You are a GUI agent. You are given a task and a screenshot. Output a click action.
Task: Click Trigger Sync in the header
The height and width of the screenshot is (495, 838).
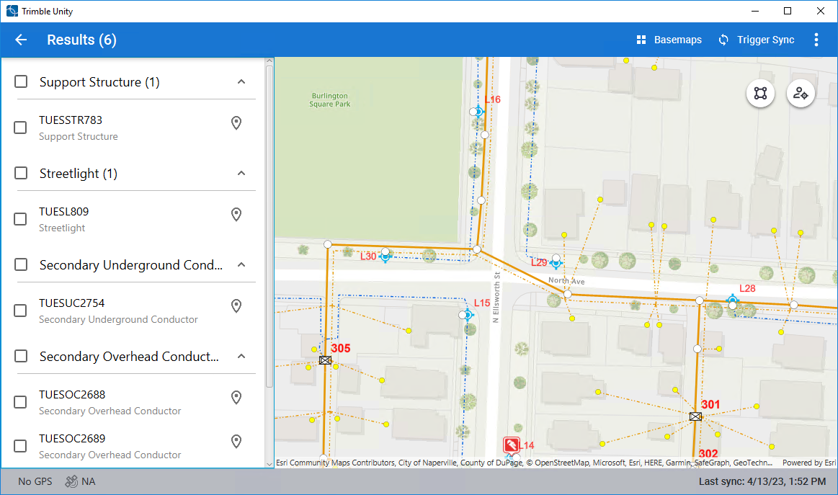tap(756, 40)
